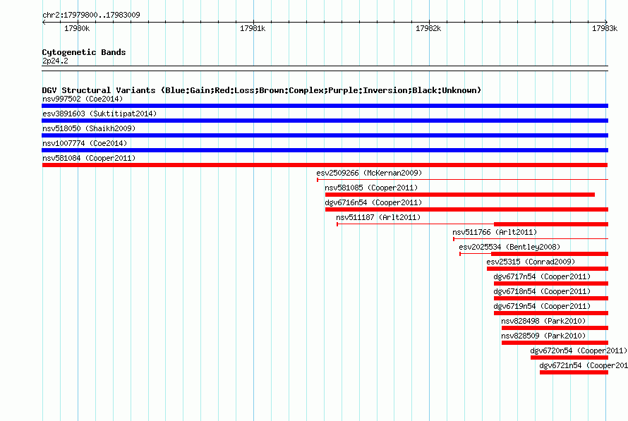Click the DGV Structural Variants track title
The image size is (628, 421).
coord(262,90)
